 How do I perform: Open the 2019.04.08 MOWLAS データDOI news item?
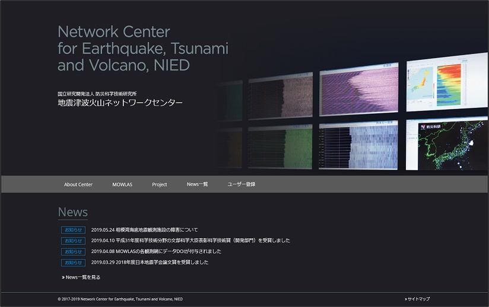click(x=156, y=251)
